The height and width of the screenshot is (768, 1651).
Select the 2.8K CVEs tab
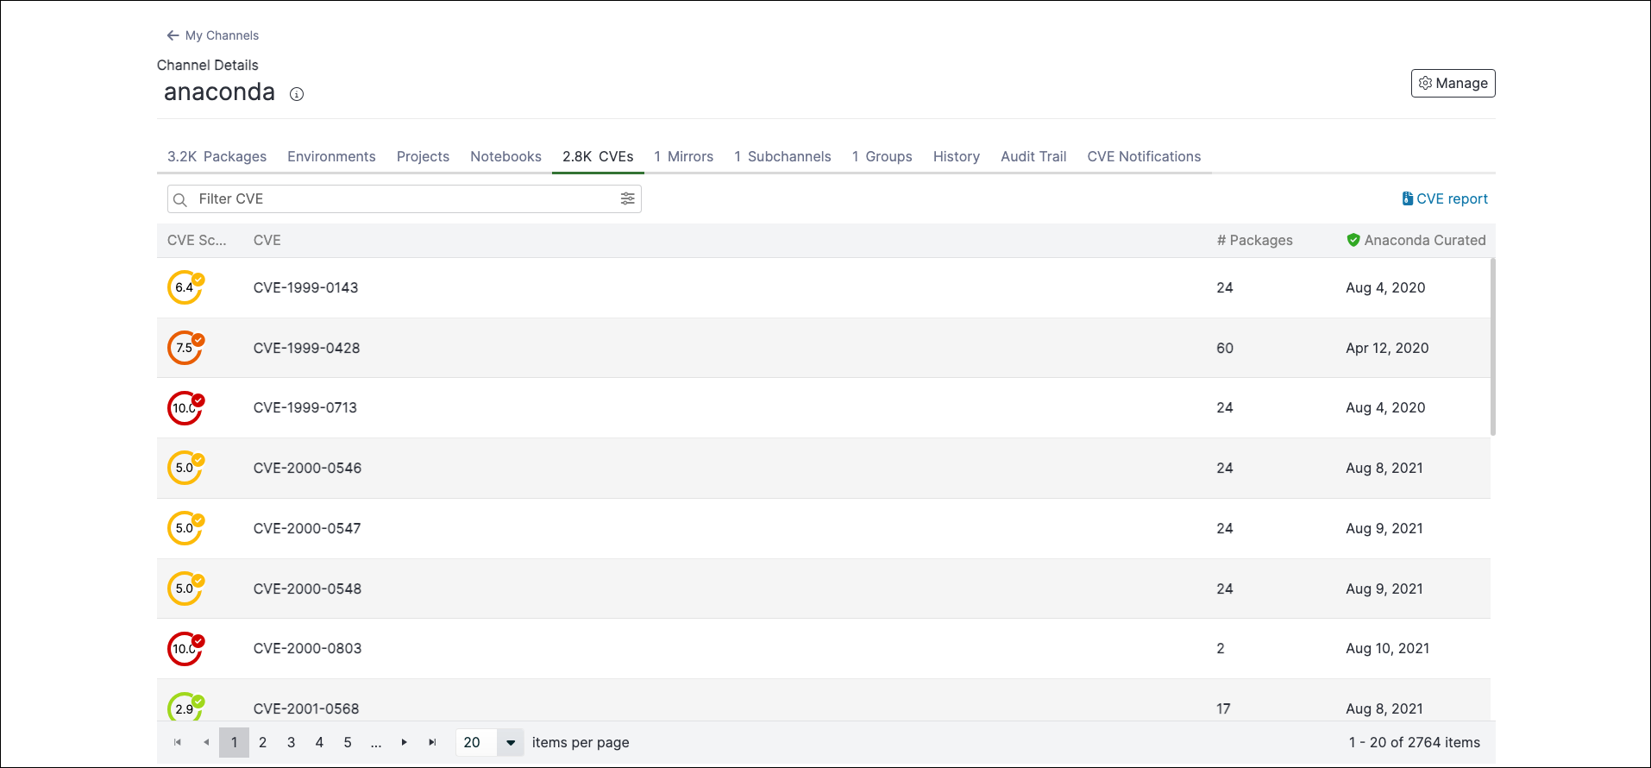[x=598, y=156]
